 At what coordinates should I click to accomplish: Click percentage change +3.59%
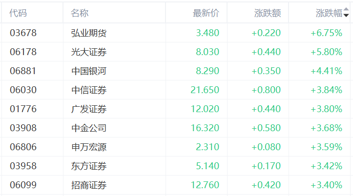pyautogui.click(x=327, y=147)
